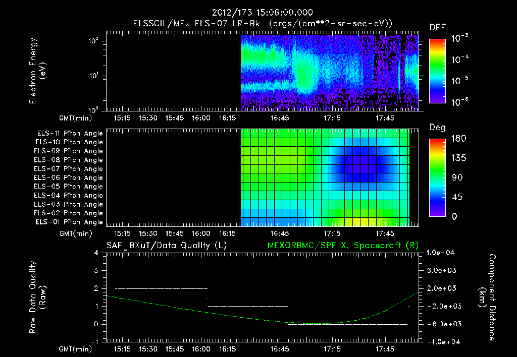Click the Electron Energy (eV) axis label
Screen dimensions: 517x357
click(x=37, y=71)
